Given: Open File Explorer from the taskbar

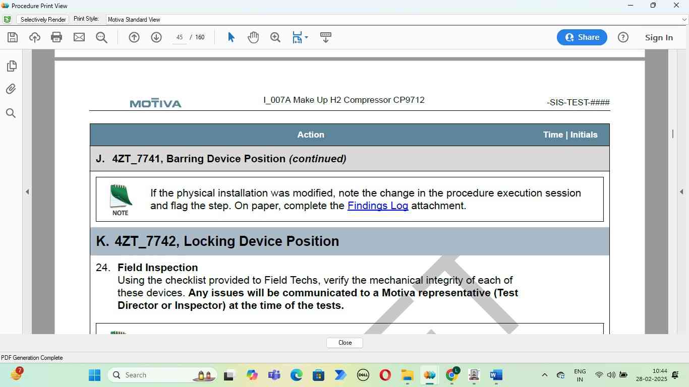Looking at the screenshot, I should [x=407, y=375].
